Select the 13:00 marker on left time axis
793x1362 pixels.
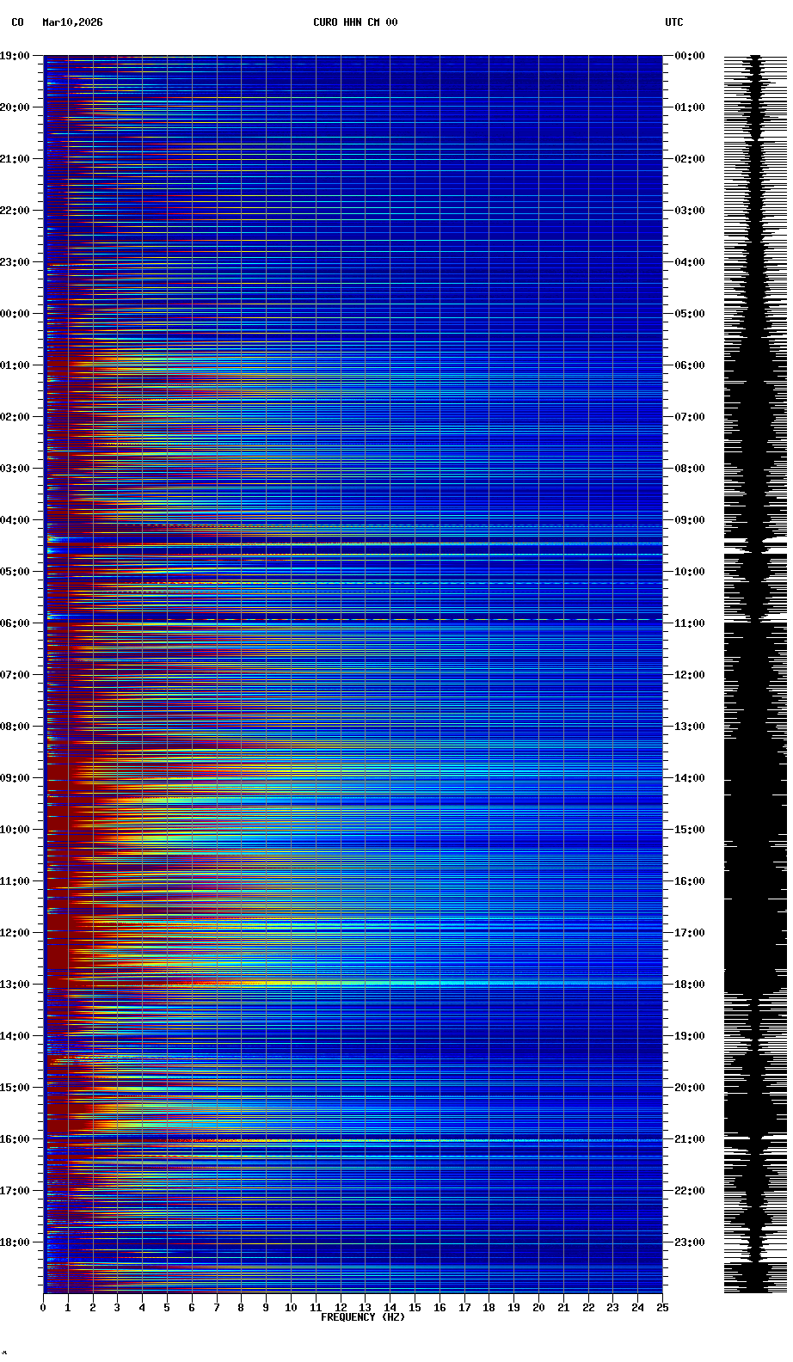(x=15, y=985)
